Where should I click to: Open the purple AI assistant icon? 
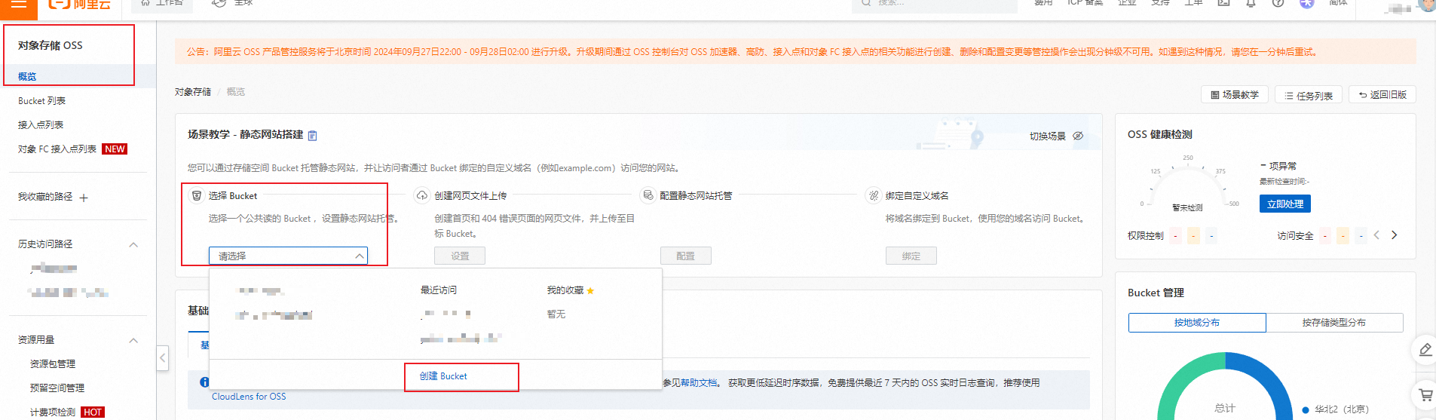point(1306,3)
